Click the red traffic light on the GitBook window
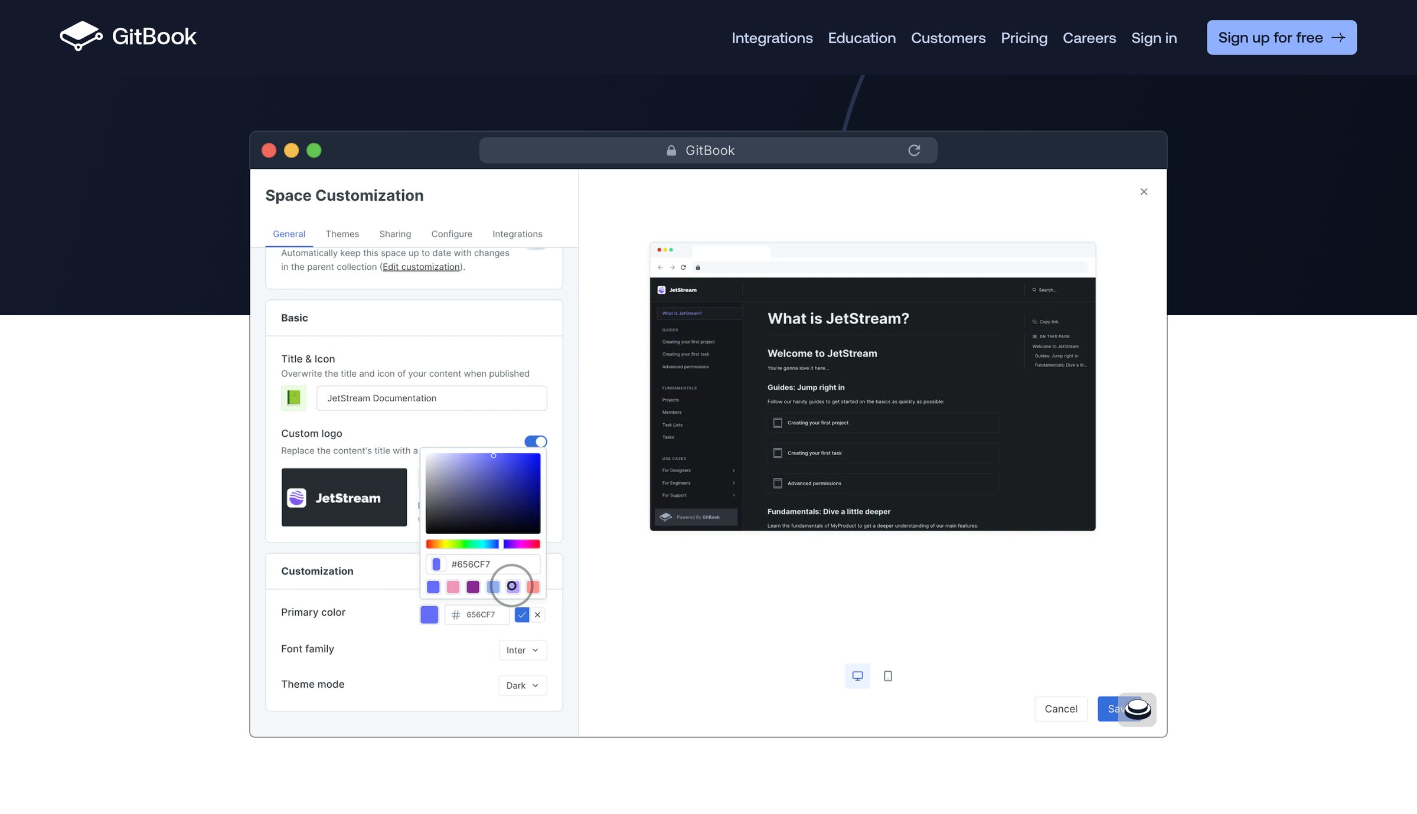This screenshot has width=1417, height=814. point(269,151)
